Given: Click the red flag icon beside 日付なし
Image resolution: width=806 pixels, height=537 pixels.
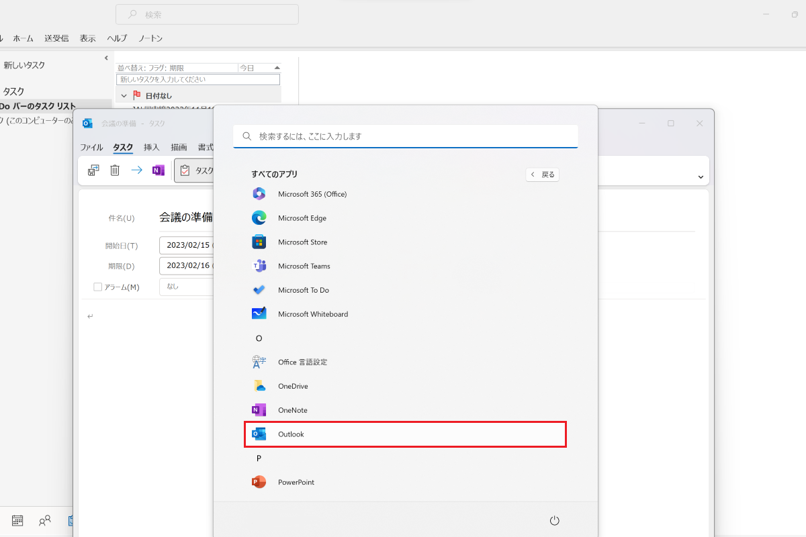Looking at the screenshot, I should pos(137,95).
